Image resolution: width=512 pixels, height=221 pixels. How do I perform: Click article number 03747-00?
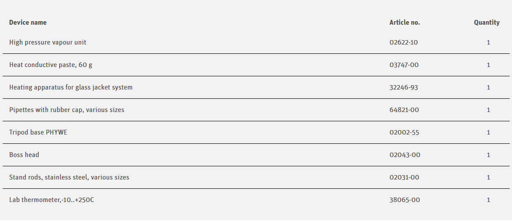404,65
